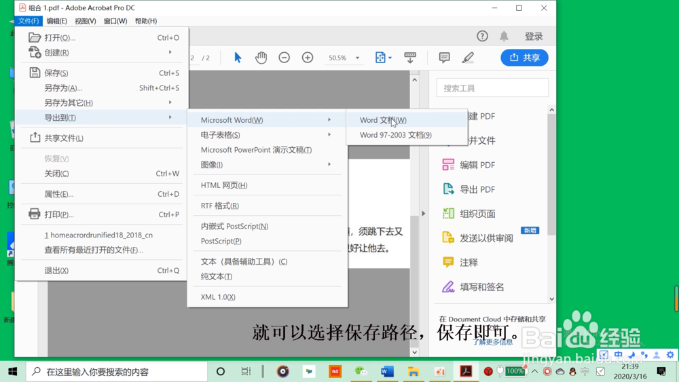
Task: Select Microsoft Word export option
Action: pyautogui.click(x=267, y=120)
